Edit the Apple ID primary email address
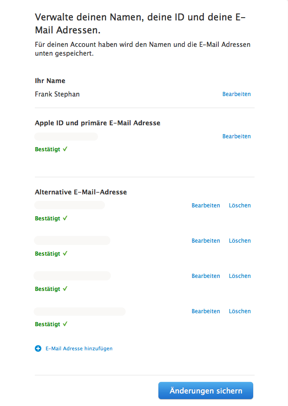This screenshot has height=406, width=288. point(236,136)
